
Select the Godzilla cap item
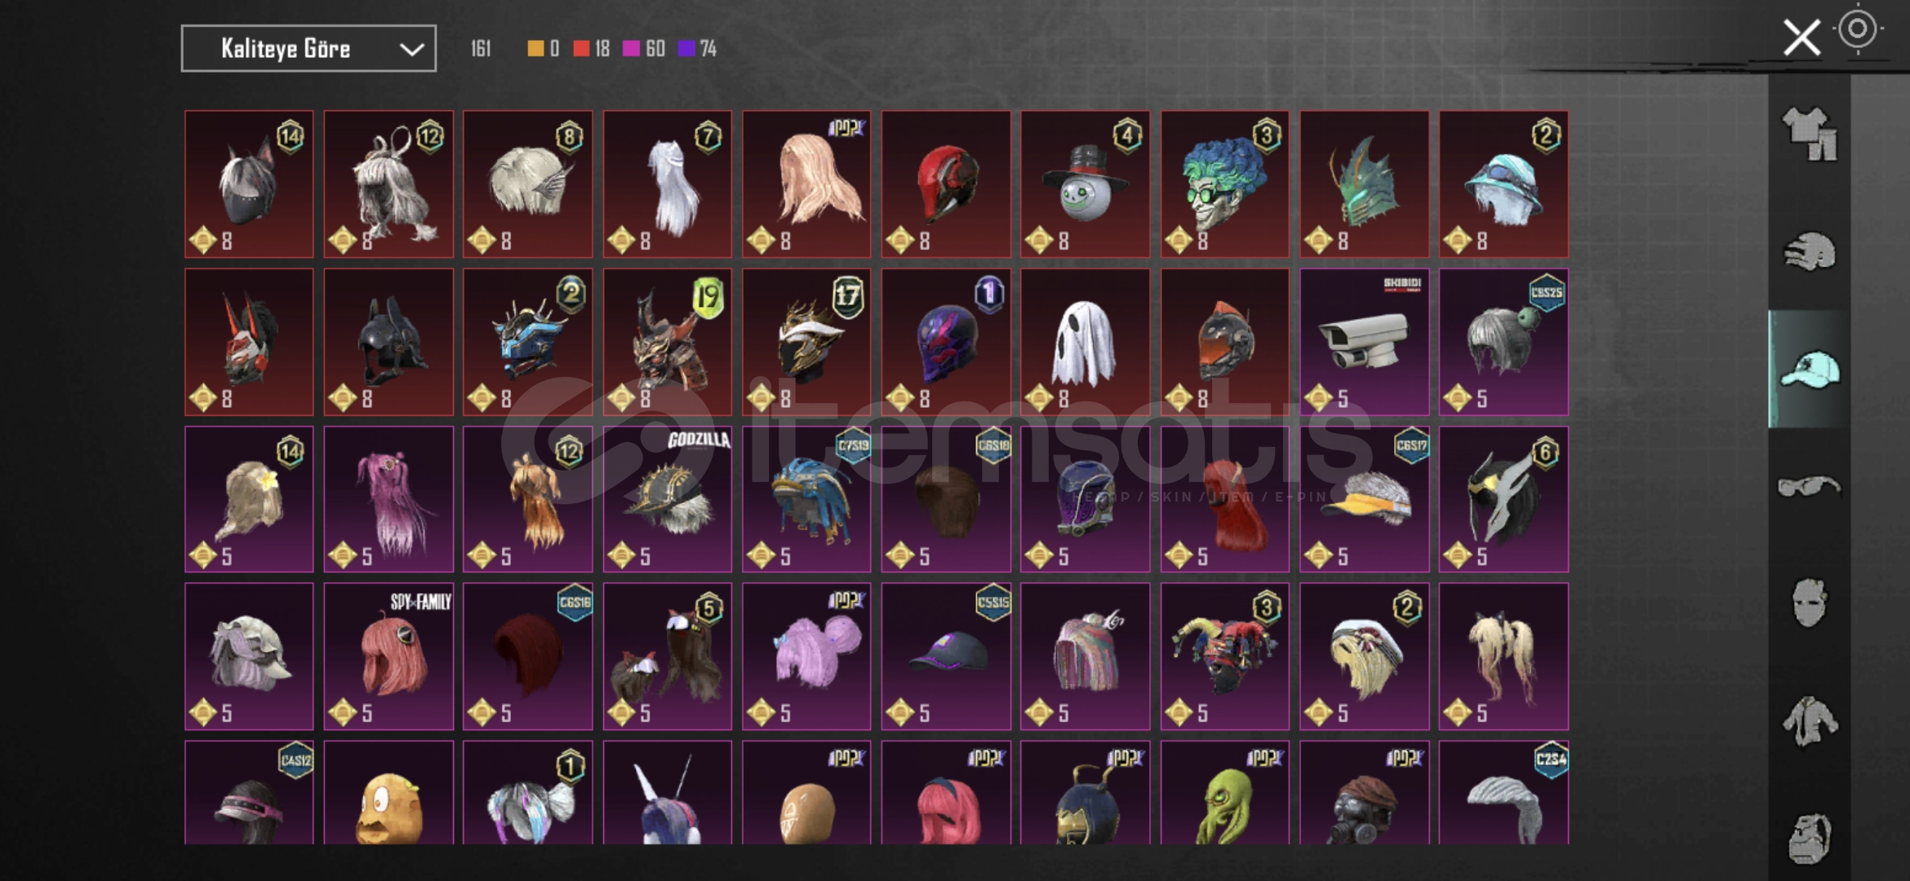tap(667, 499)
